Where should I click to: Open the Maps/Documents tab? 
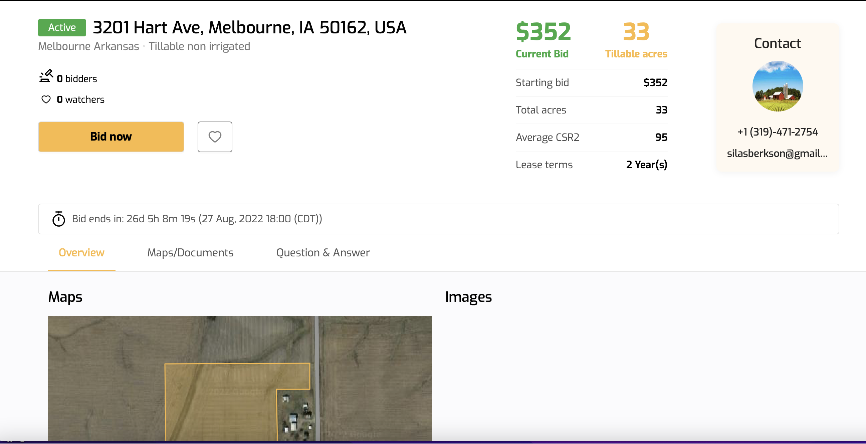(190, 252)
